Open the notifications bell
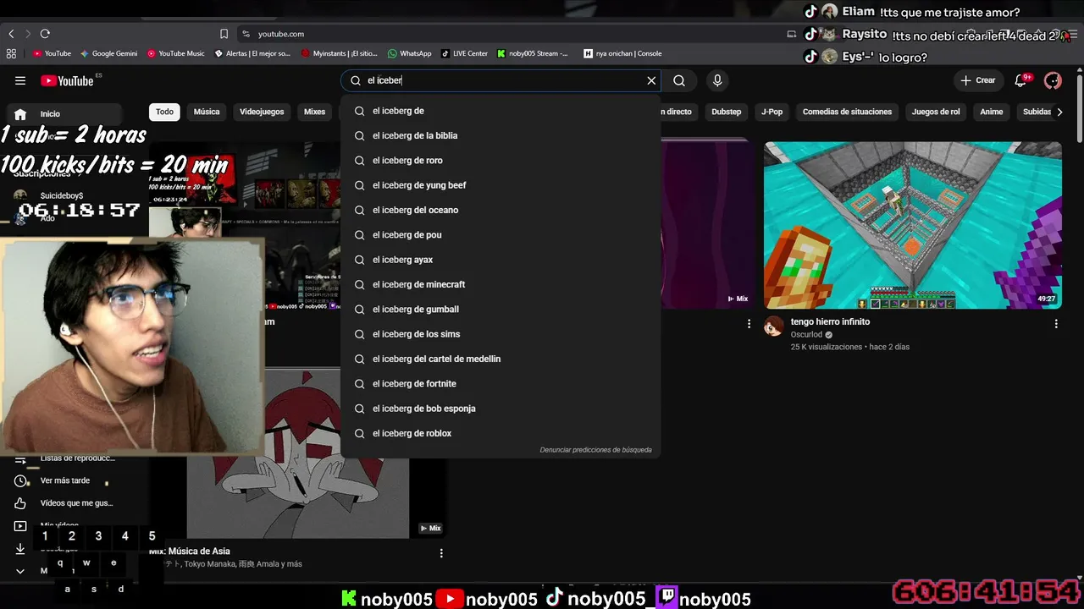The width and height of the screenshot is (1084, 609). click(1021, 80)
